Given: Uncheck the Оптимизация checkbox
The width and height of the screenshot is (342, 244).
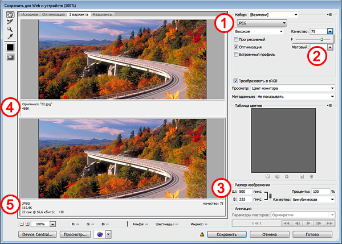Looking at the screenshot, I should 236,47.
